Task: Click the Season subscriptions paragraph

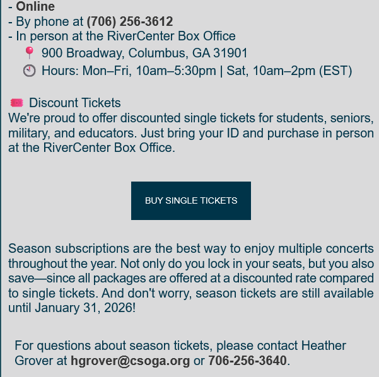Action: pos(191,278)
